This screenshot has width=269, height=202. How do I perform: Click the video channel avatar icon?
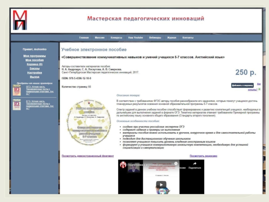[123, 164]
